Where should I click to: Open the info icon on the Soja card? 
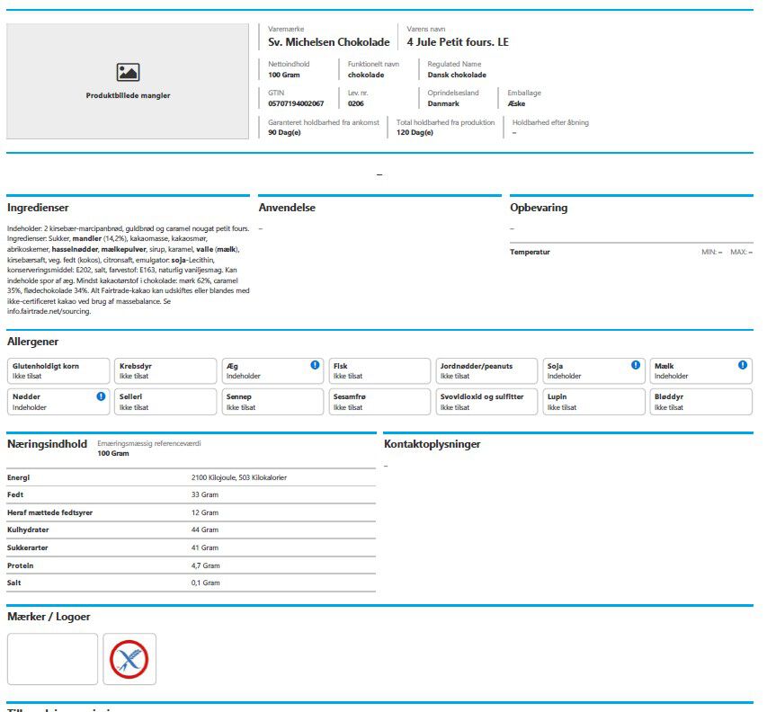tap(636, 365)
